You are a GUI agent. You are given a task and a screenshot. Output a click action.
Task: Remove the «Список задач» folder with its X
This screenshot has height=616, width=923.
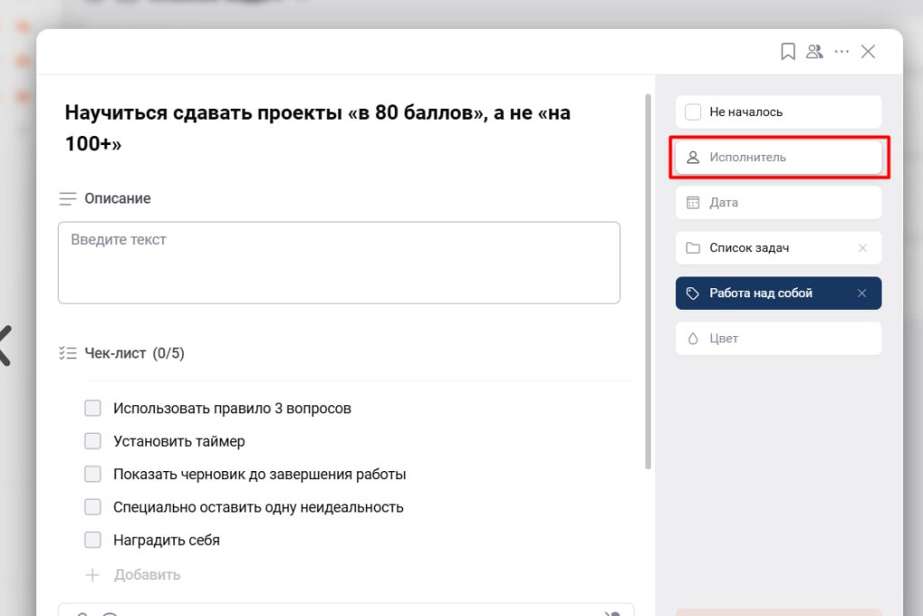pos(863,248)
